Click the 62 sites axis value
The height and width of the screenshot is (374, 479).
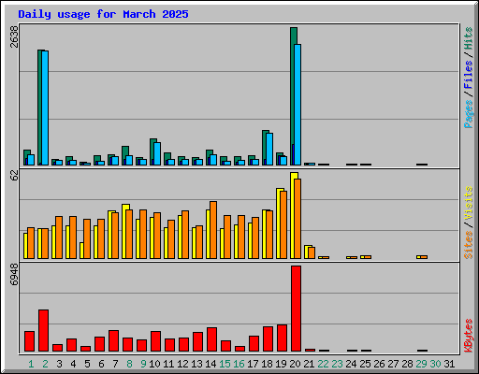coord(14,176)
